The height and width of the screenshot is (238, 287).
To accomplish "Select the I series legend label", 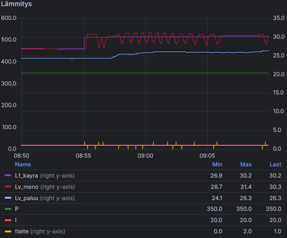I will point(16,220).
